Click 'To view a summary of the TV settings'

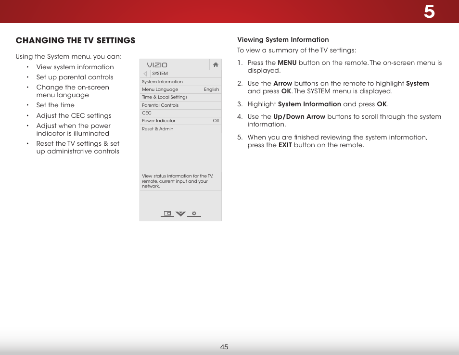[x=296, y=51]
